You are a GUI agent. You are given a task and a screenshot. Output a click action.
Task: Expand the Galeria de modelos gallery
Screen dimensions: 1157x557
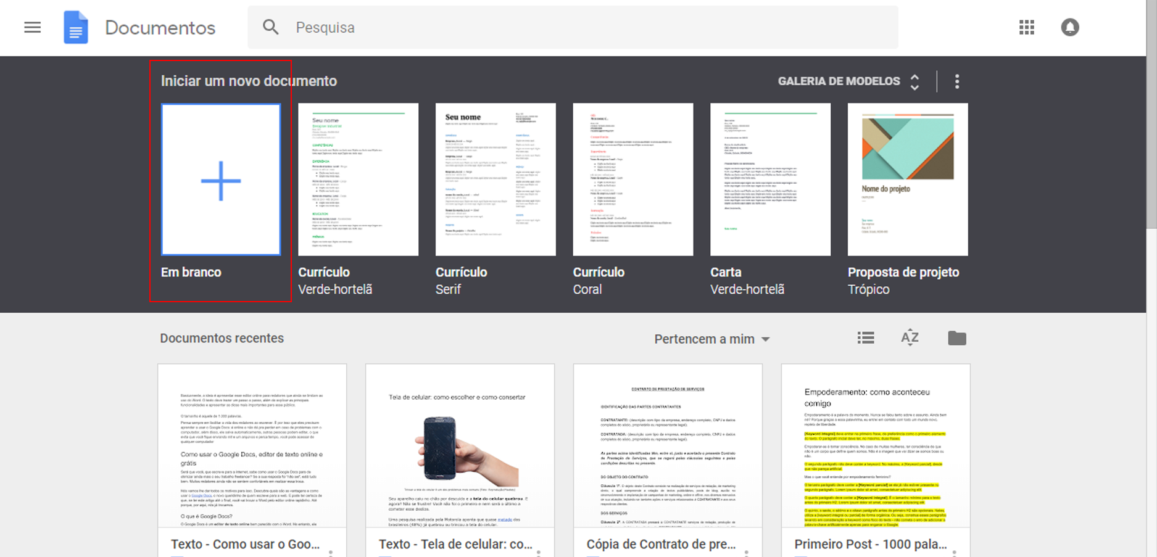tap(848, 81)
